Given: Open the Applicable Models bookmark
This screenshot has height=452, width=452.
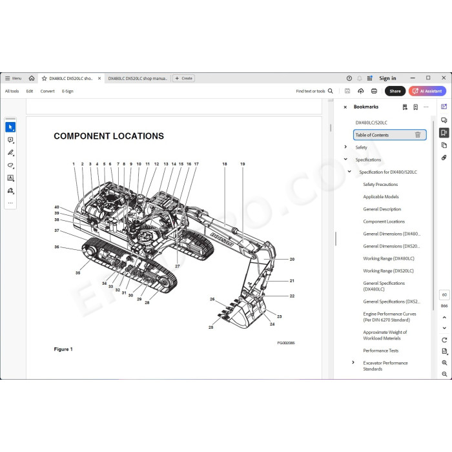Looking at the screenshot, I should 381,196.
